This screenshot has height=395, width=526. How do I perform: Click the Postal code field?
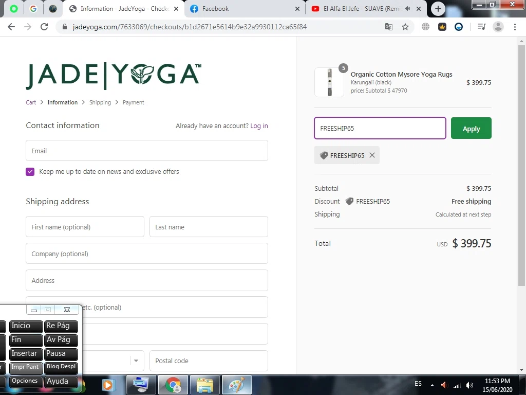(209, 361)
